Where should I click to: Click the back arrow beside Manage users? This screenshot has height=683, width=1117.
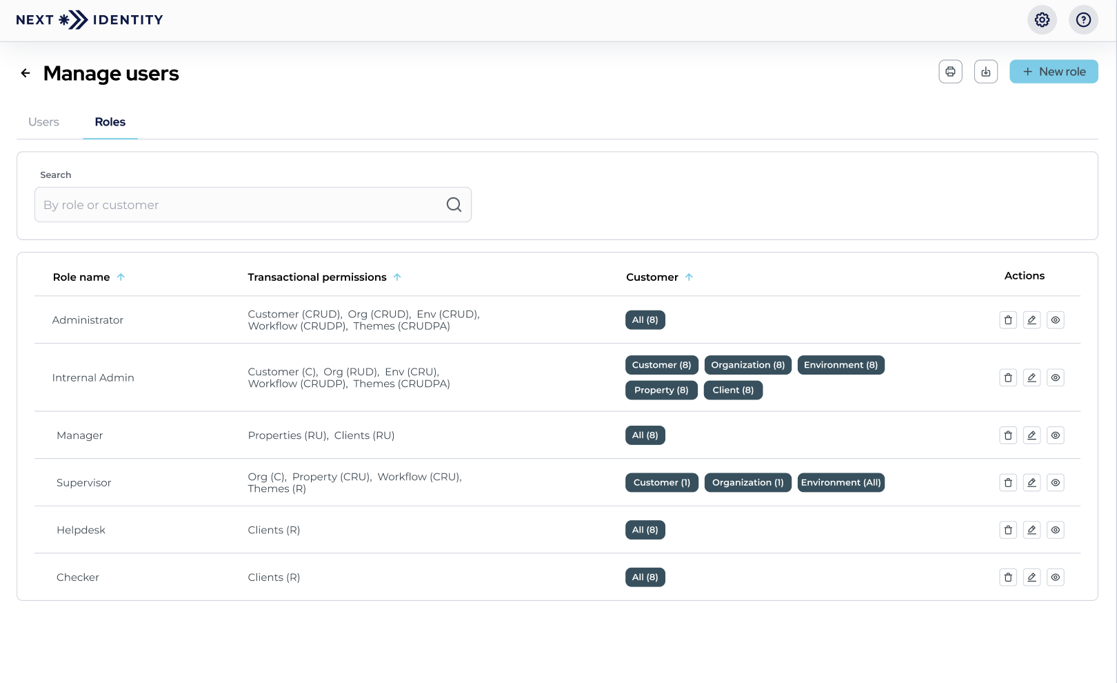26,73
